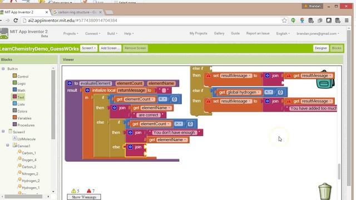Switch to Designer view

pyautogui.click(x=321, y=48)
